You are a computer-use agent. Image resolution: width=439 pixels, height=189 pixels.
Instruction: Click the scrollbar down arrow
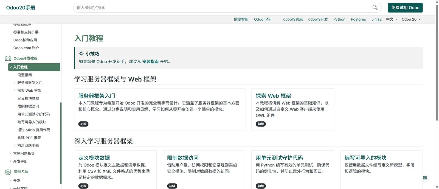(437, 187)
